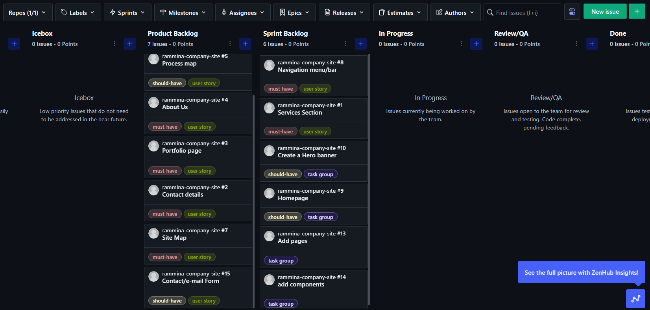The width and height of the screenshot is (650, 310).
Task: Open Sprint Backlog column options menu
Action: tap(345, 44)
